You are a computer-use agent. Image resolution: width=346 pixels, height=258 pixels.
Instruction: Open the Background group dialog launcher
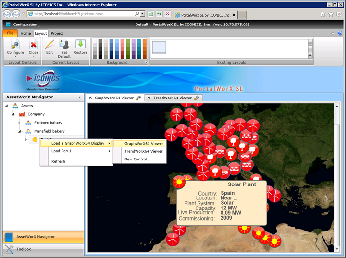146,62
